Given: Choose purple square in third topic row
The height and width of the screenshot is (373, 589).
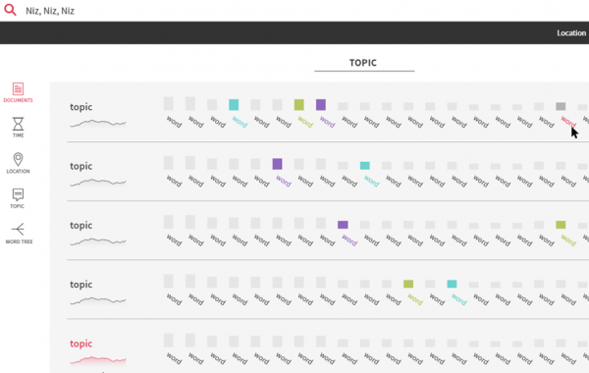Looking at the screenshot, I should click(343, 225).
